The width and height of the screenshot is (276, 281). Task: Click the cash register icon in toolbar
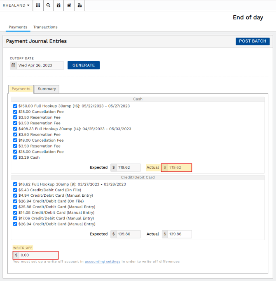pos(80,5)
